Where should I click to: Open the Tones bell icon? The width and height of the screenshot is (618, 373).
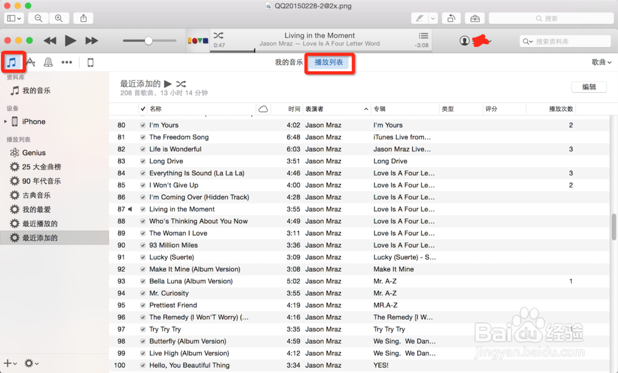point(48,62)
